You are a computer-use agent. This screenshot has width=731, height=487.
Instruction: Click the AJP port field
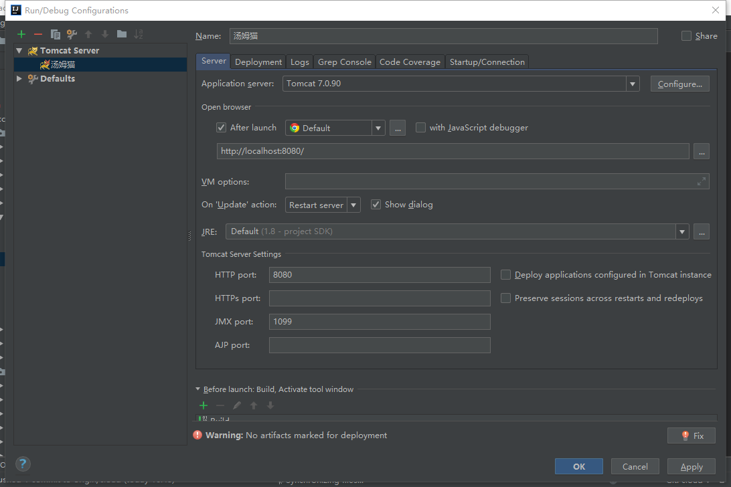pyautogui.click(x=380, y=345)
